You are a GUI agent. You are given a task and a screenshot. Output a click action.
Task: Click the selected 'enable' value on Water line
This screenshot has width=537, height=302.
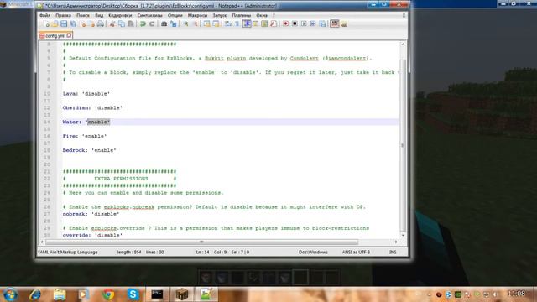[x=99, y=122]
